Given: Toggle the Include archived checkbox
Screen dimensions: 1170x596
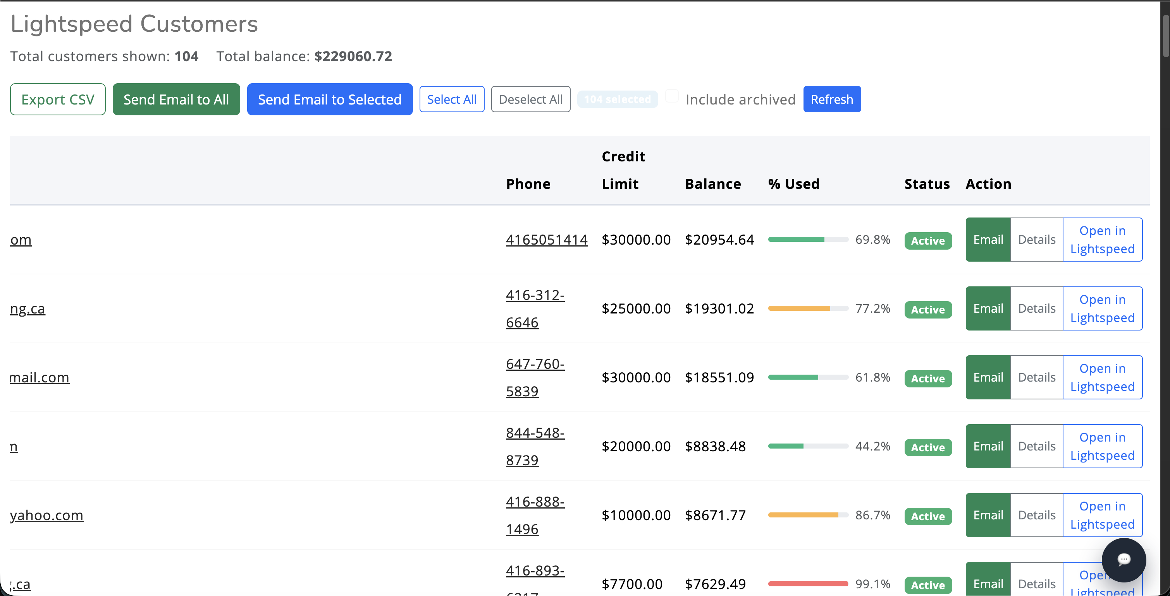Looking at the screenshot, I should pos(672,96).
